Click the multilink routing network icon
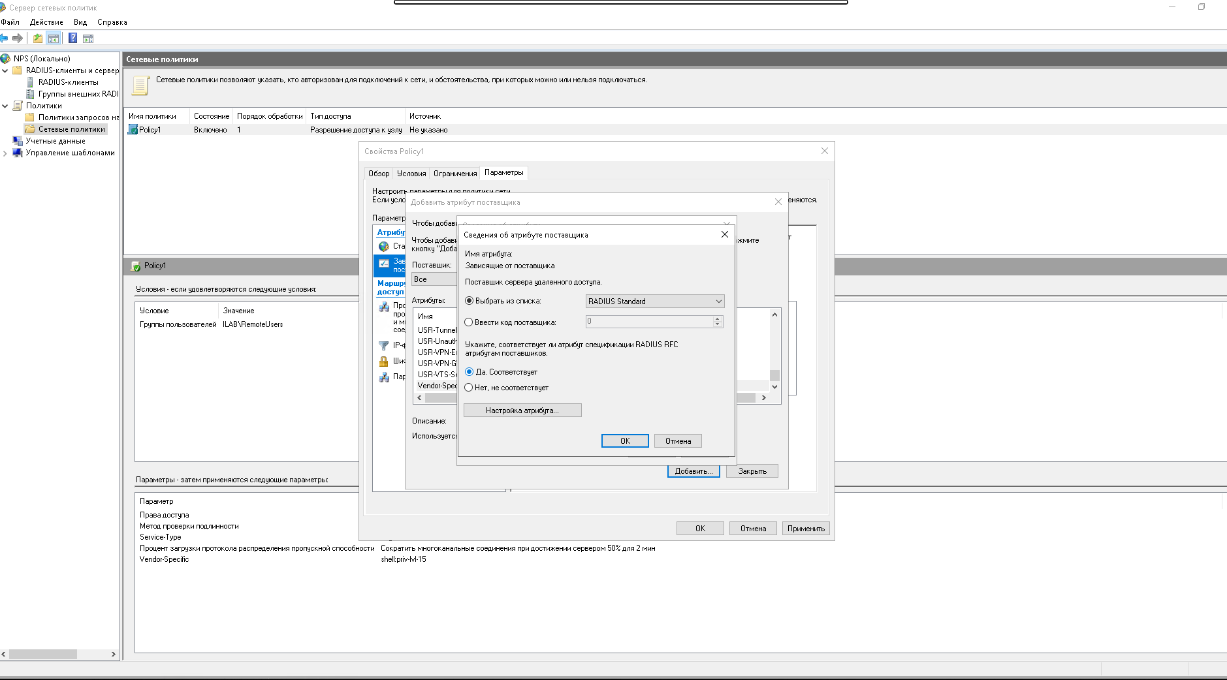The height and width of the screenshot is (680, 1227). (384, 307)
